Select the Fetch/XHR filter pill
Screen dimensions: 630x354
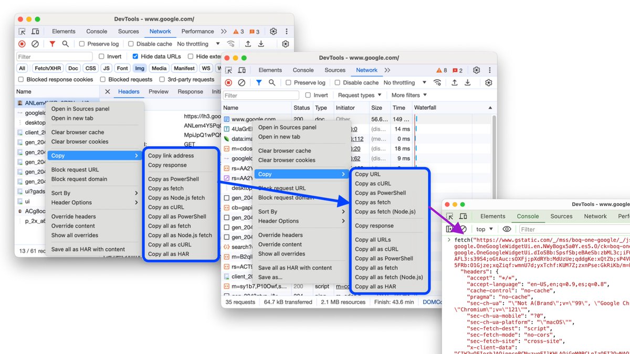[48, 68]
